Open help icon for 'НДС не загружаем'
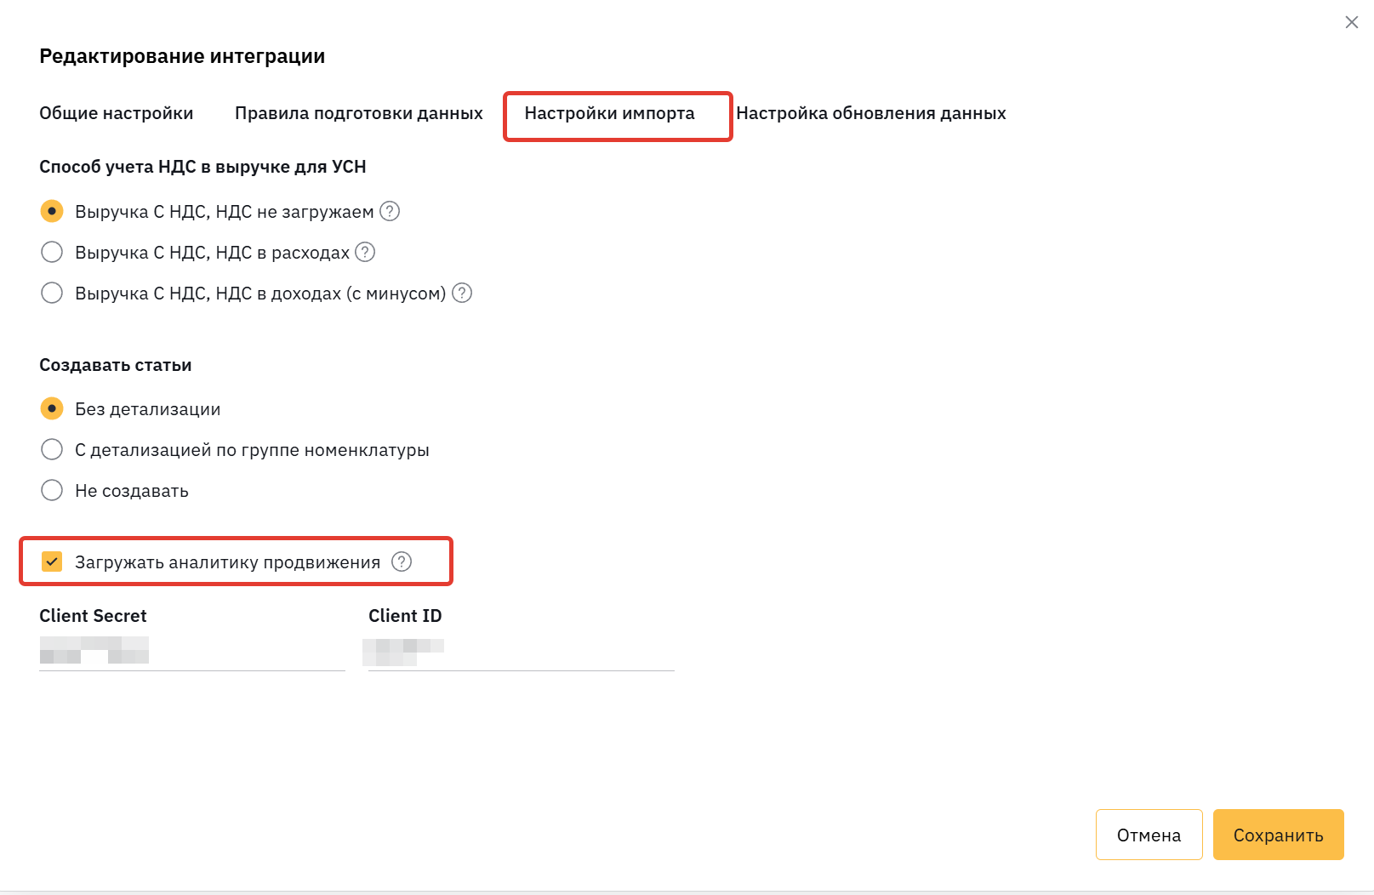The width and height of the screenshot is (1374, 895). point(390,211)
